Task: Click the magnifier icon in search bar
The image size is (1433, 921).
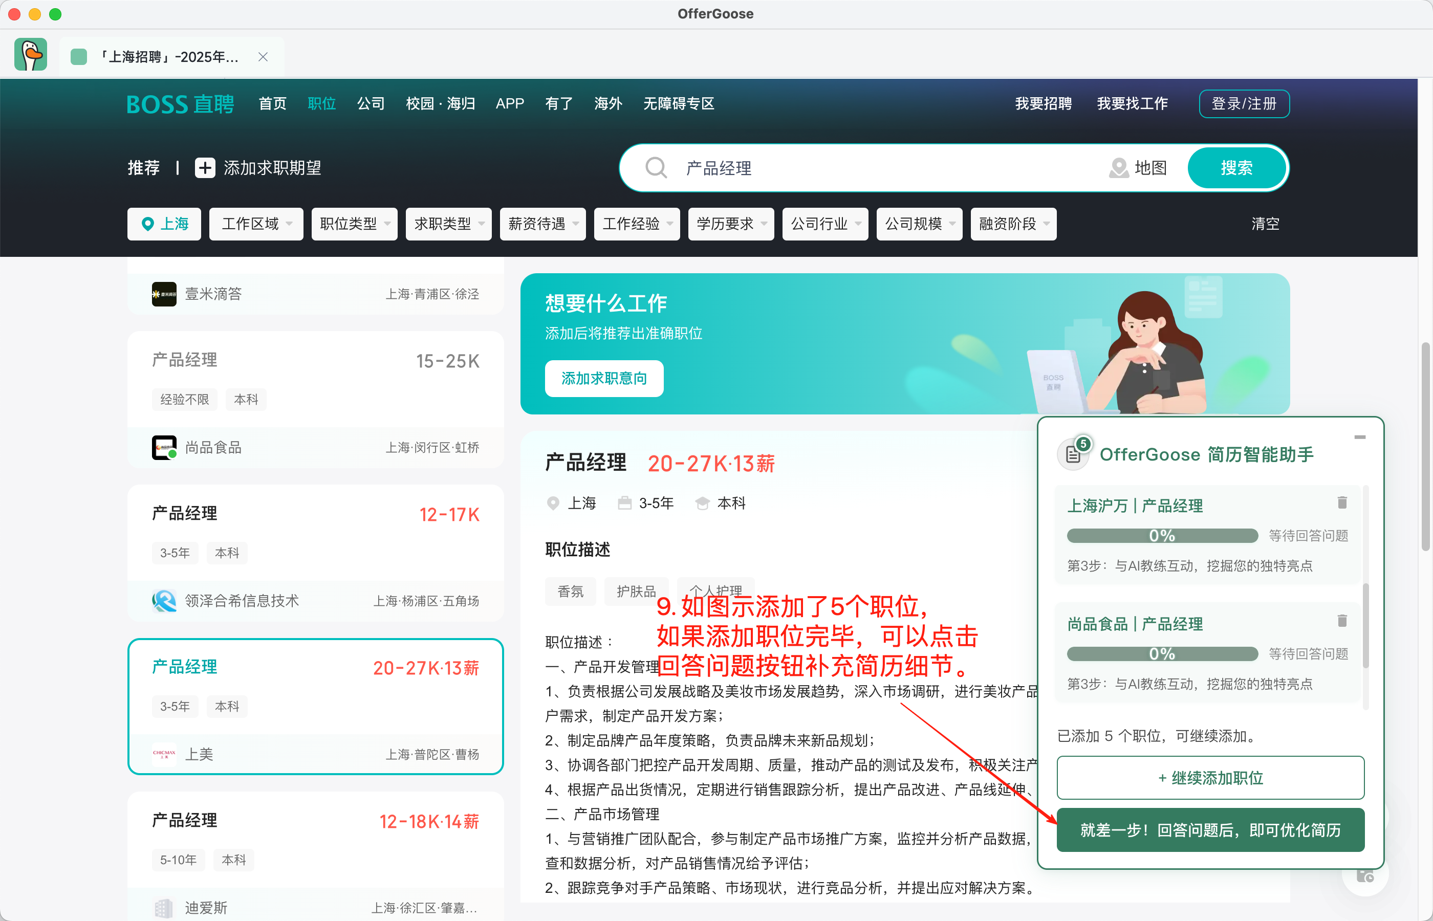Action: (x=656, y=168)
